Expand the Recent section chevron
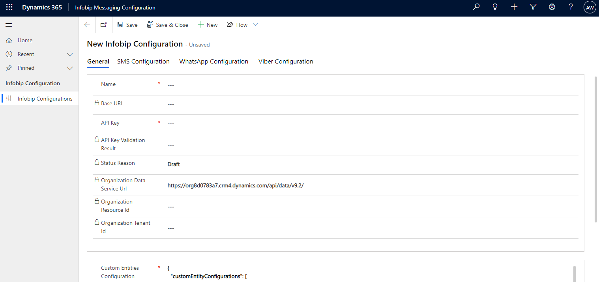The width and height of the screenshot is (599, 282). tap(70, 54)
